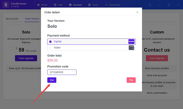Image resolution: width=183 pixels, height=109 pixels.
Task: Switch to the Team Version tab
Action: pos(32,19)
